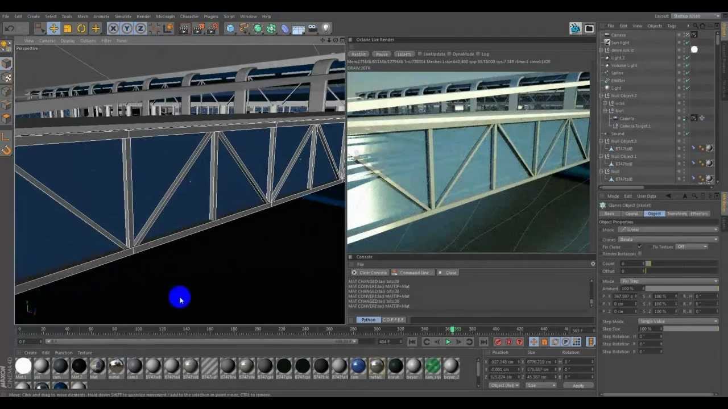Click the red record keyframe button
Viewport: 728px width, 409px height.
pos(498,342)
